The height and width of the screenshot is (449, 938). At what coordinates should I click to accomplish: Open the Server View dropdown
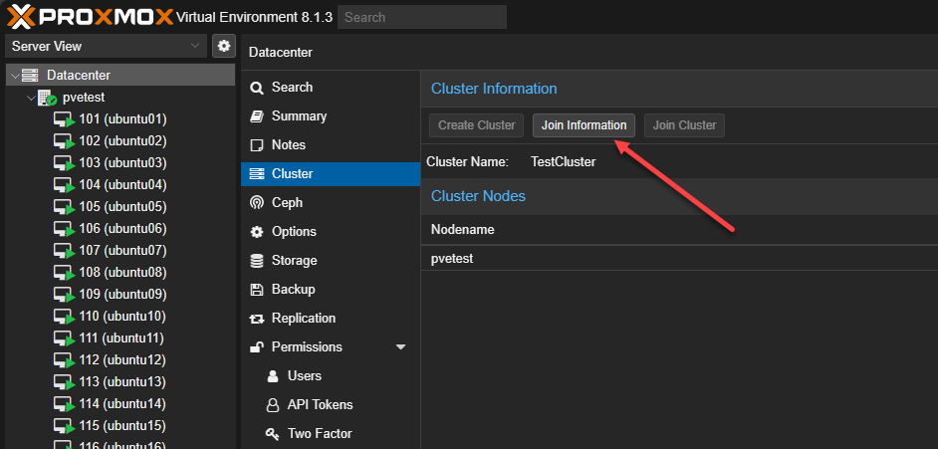point(105,46)
